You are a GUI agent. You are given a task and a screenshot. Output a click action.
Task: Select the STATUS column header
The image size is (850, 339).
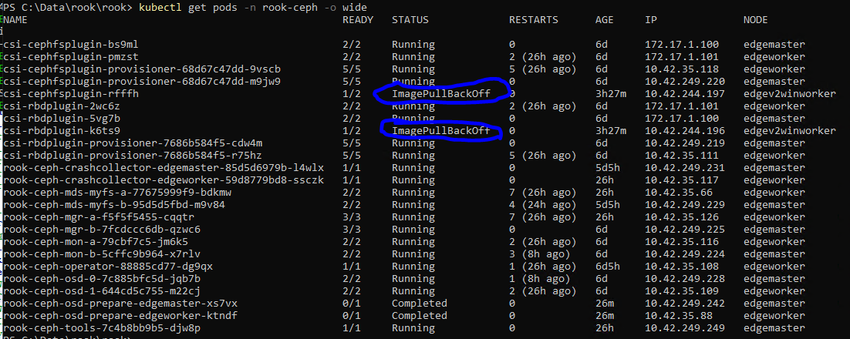click(410, 20)
